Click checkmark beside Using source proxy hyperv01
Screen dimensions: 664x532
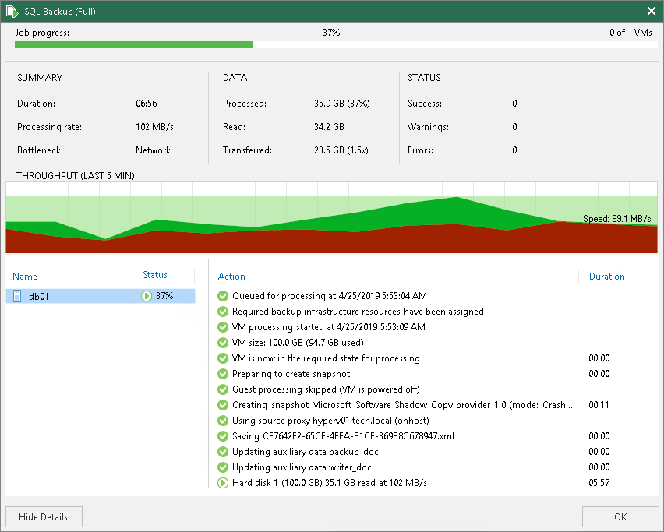point(223,421)
